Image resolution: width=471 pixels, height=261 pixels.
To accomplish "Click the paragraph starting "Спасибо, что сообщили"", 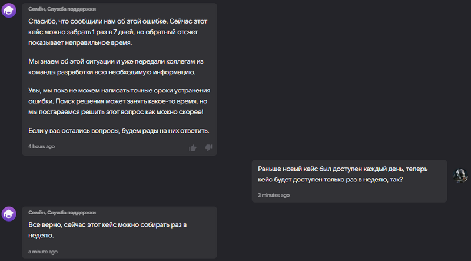I will [118, 32].
